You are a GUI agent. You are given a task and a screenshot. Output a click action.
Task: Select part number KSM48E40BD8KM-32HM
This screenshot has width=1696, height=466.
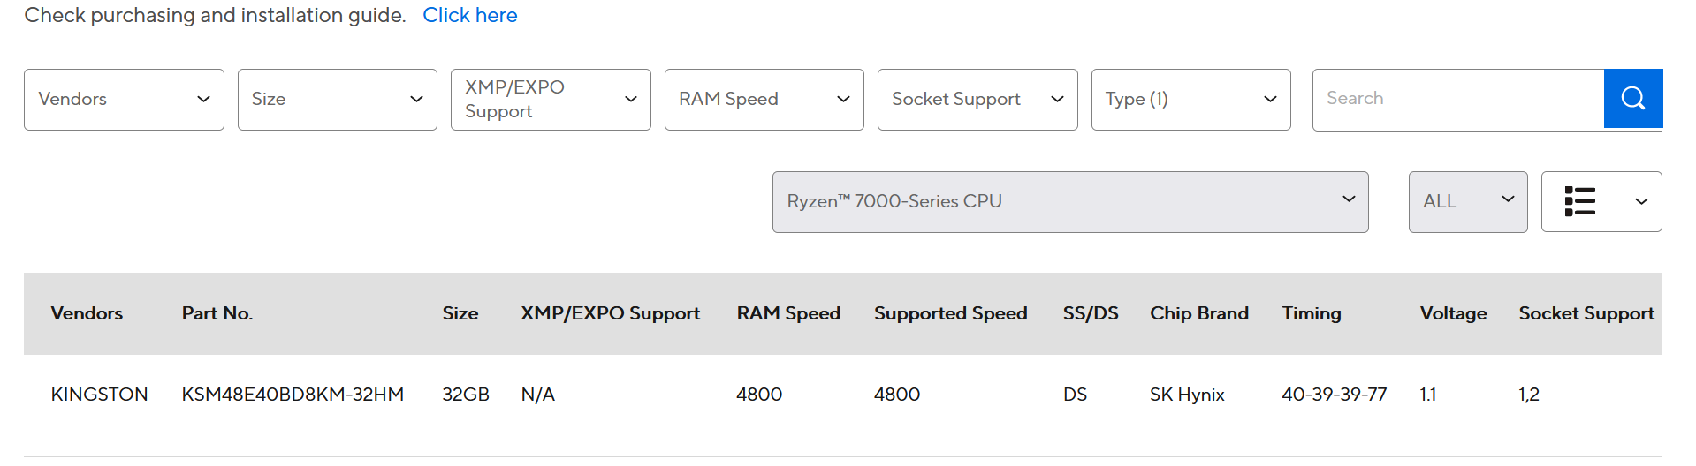click(x=293, y=395)
